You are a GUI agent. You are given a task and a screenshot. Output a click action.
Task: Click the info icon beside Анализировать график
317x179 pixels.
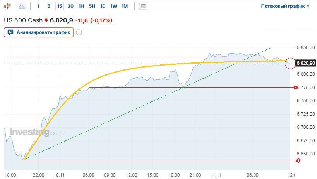pos(79,32)
